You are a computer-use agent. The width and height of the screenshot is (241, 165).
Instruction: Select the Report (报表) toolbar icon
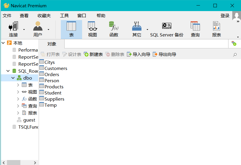tap(217, 29)
